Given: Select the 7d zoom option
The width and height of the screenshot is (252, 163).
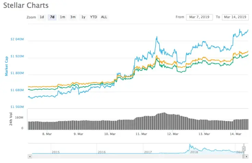Looking at the screenshot, I should pos(52,17).
